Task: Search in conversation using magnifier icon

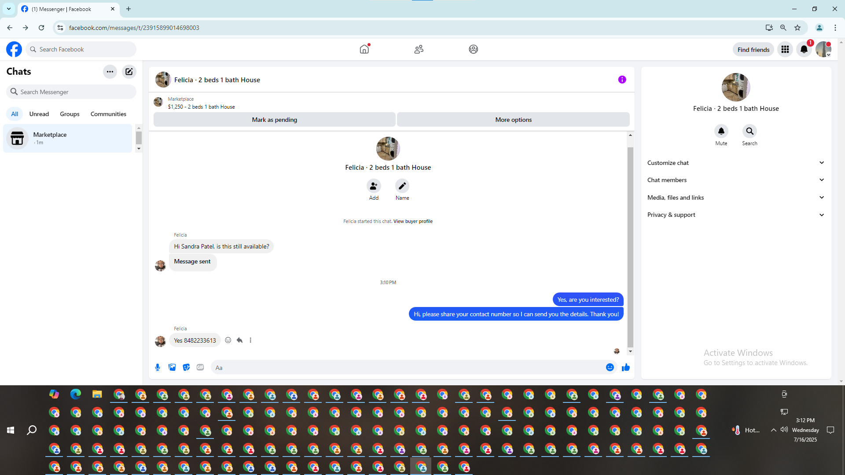Action: click(x=749, y=131)
